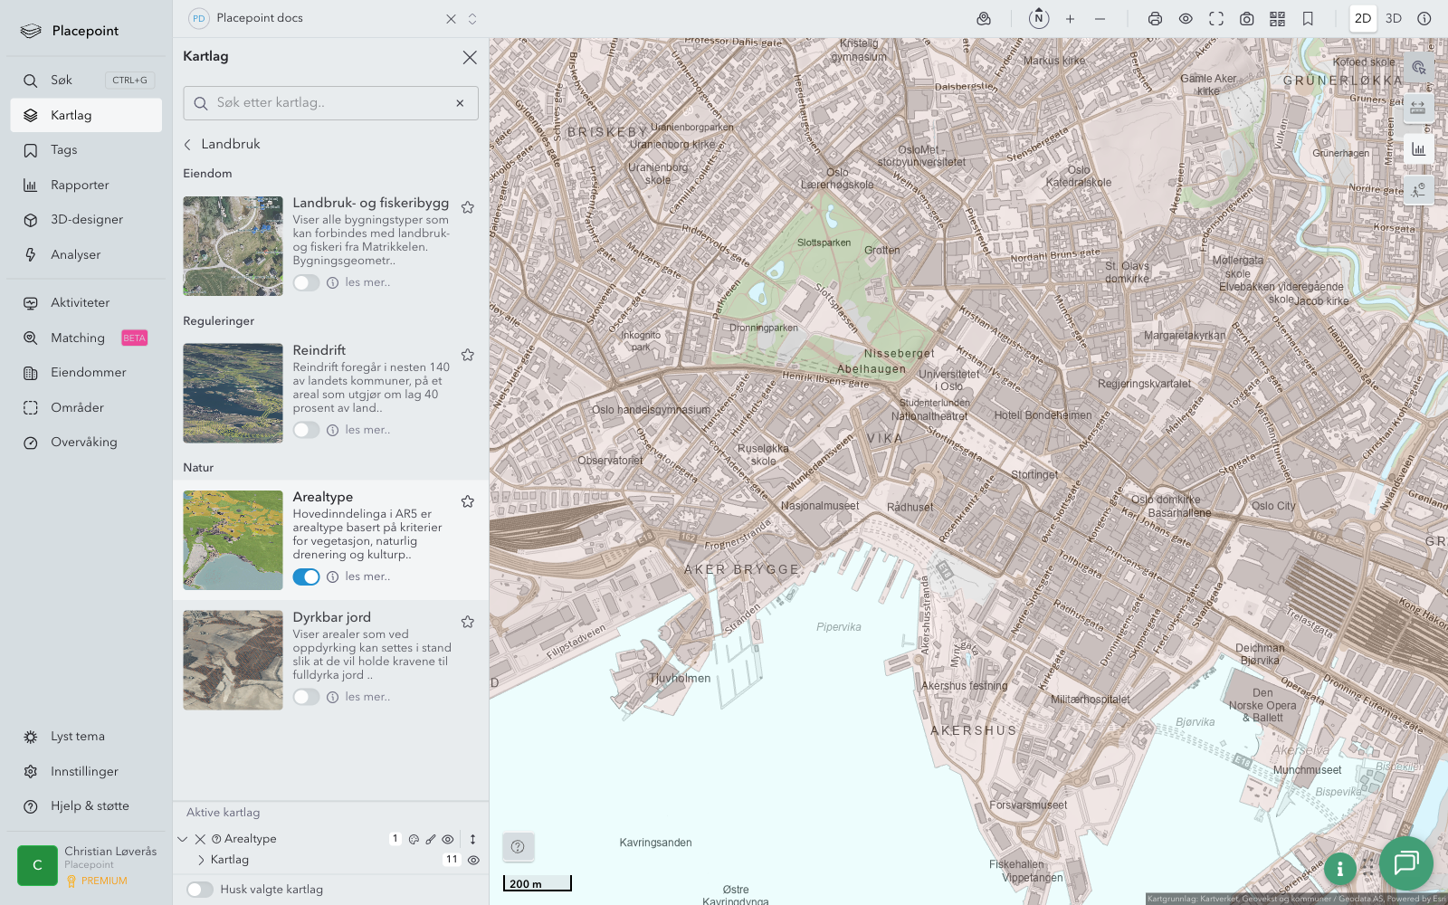Hide the Kartlag sublayers with eye icon

[x=473, y=860]
